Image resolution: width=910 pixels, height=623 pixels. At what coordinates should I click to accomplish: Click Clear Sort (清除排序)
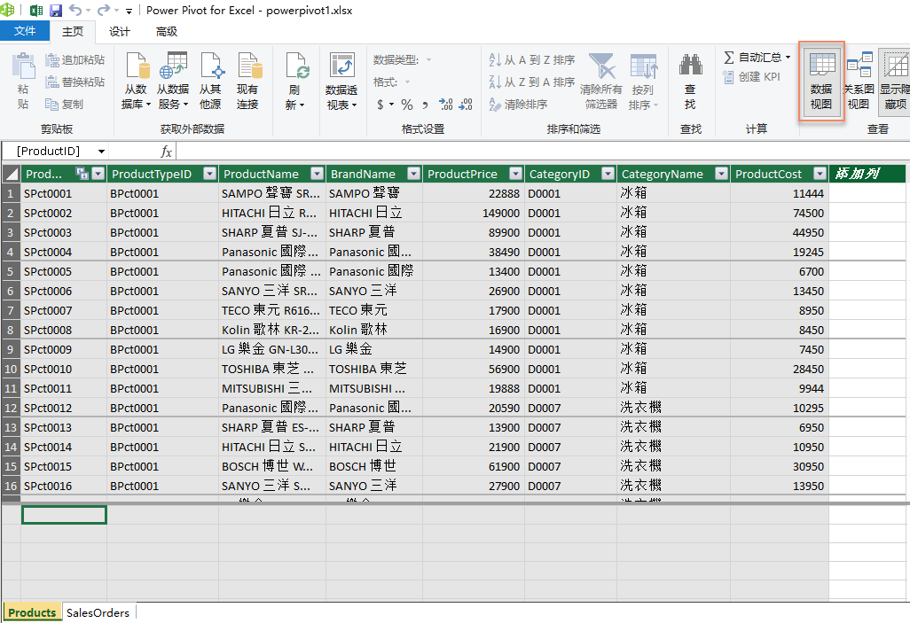coord(518,105)
